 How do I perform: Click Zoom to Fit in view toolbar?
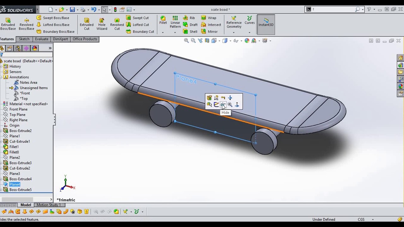[186, 41]
